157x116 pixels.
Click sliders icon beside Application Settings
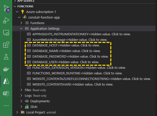[x=27, y=29]
